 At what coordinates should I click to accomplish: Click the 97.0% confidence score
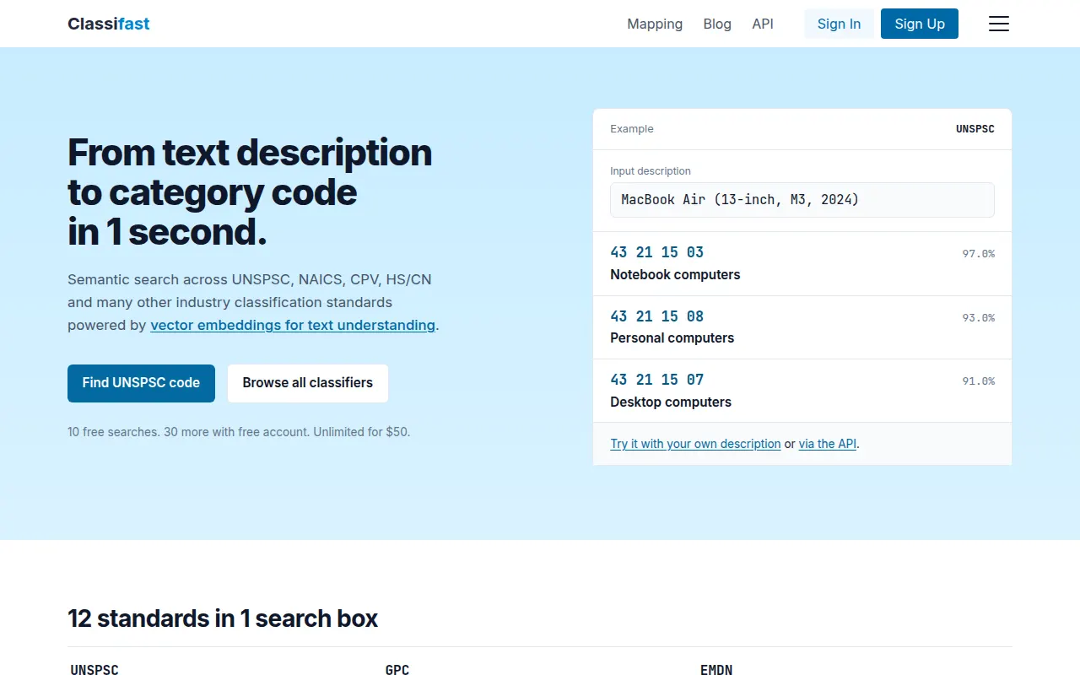pyautogui.click(x=979, y=254)
